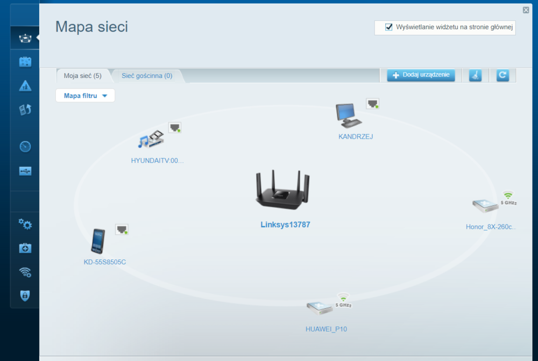538x361 pixels.
Task: Open Speed Test gauge icon
Action: [x=25, y=147]
